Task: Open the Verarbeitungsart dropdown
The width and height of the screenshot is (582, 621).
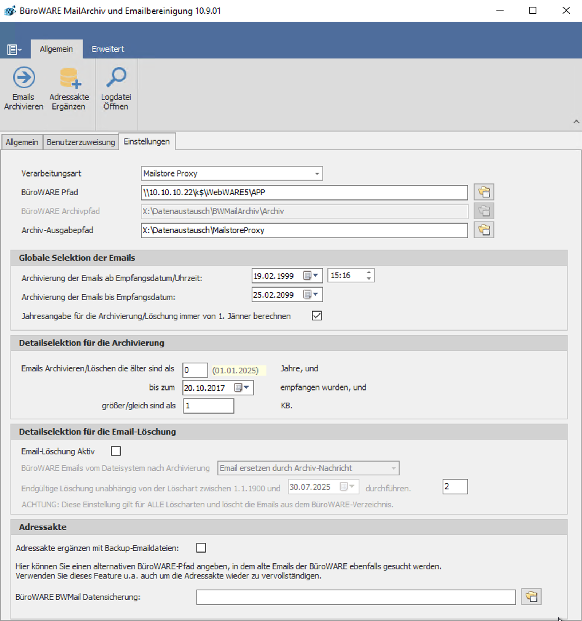Action: [317, 174]
